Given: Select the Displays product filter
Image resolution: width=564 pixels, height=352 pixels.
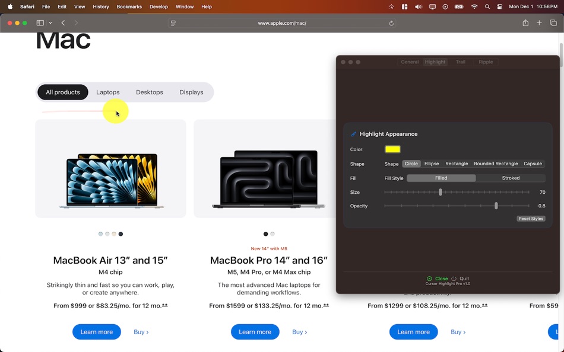Looking at the screenshot, I should pyautogui.click(x=191, y=92).
